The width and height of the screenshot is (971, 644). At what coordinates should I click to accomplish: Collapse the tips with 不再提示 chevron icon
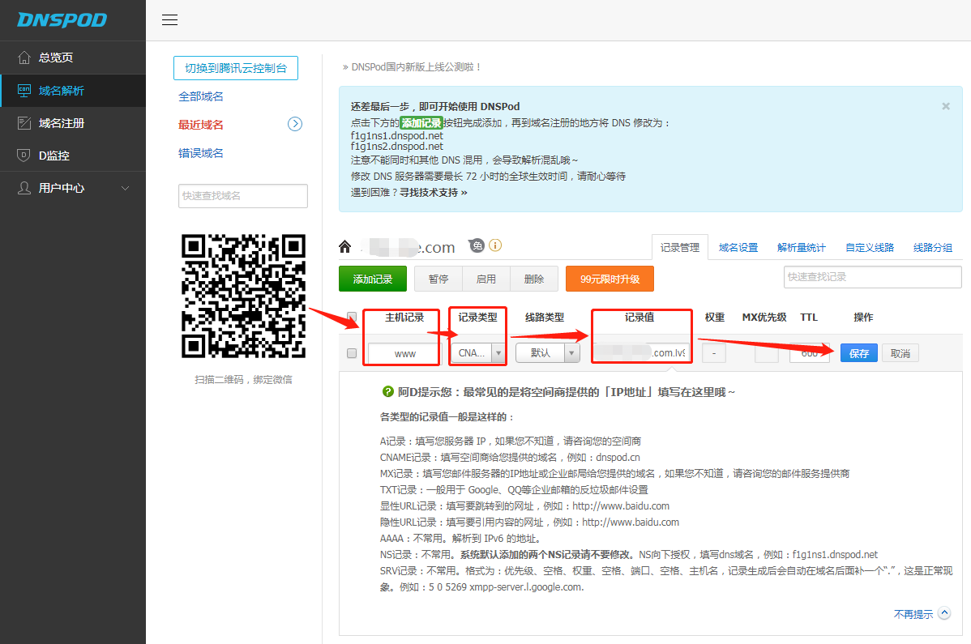943,614
